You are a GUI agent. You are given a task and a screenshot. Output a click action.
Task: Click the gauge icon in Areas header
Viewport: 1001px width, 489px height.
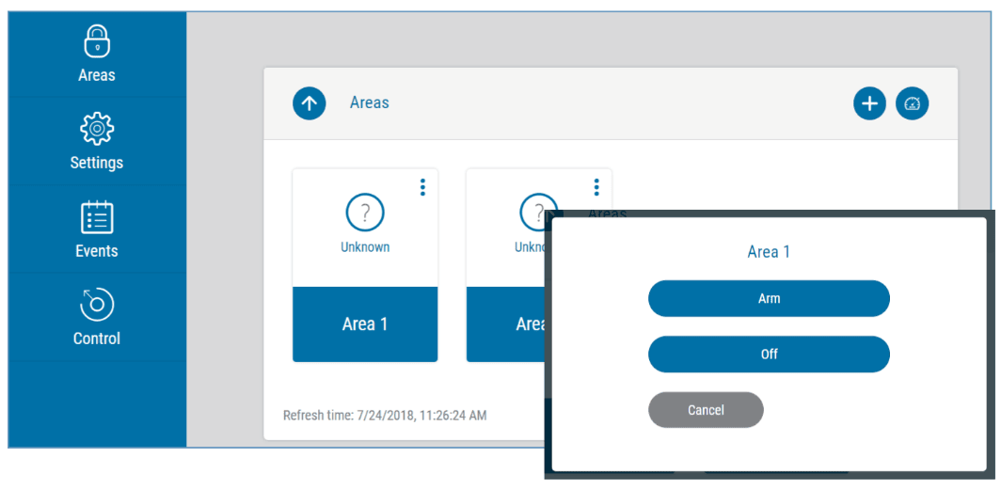[912, 103]
